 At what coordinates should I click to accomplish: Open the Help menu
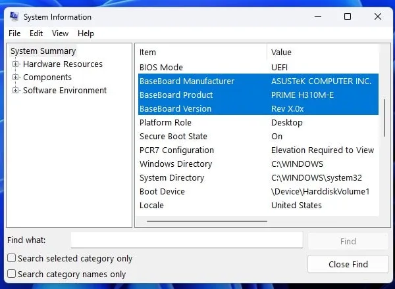click(x=86, y=33)
